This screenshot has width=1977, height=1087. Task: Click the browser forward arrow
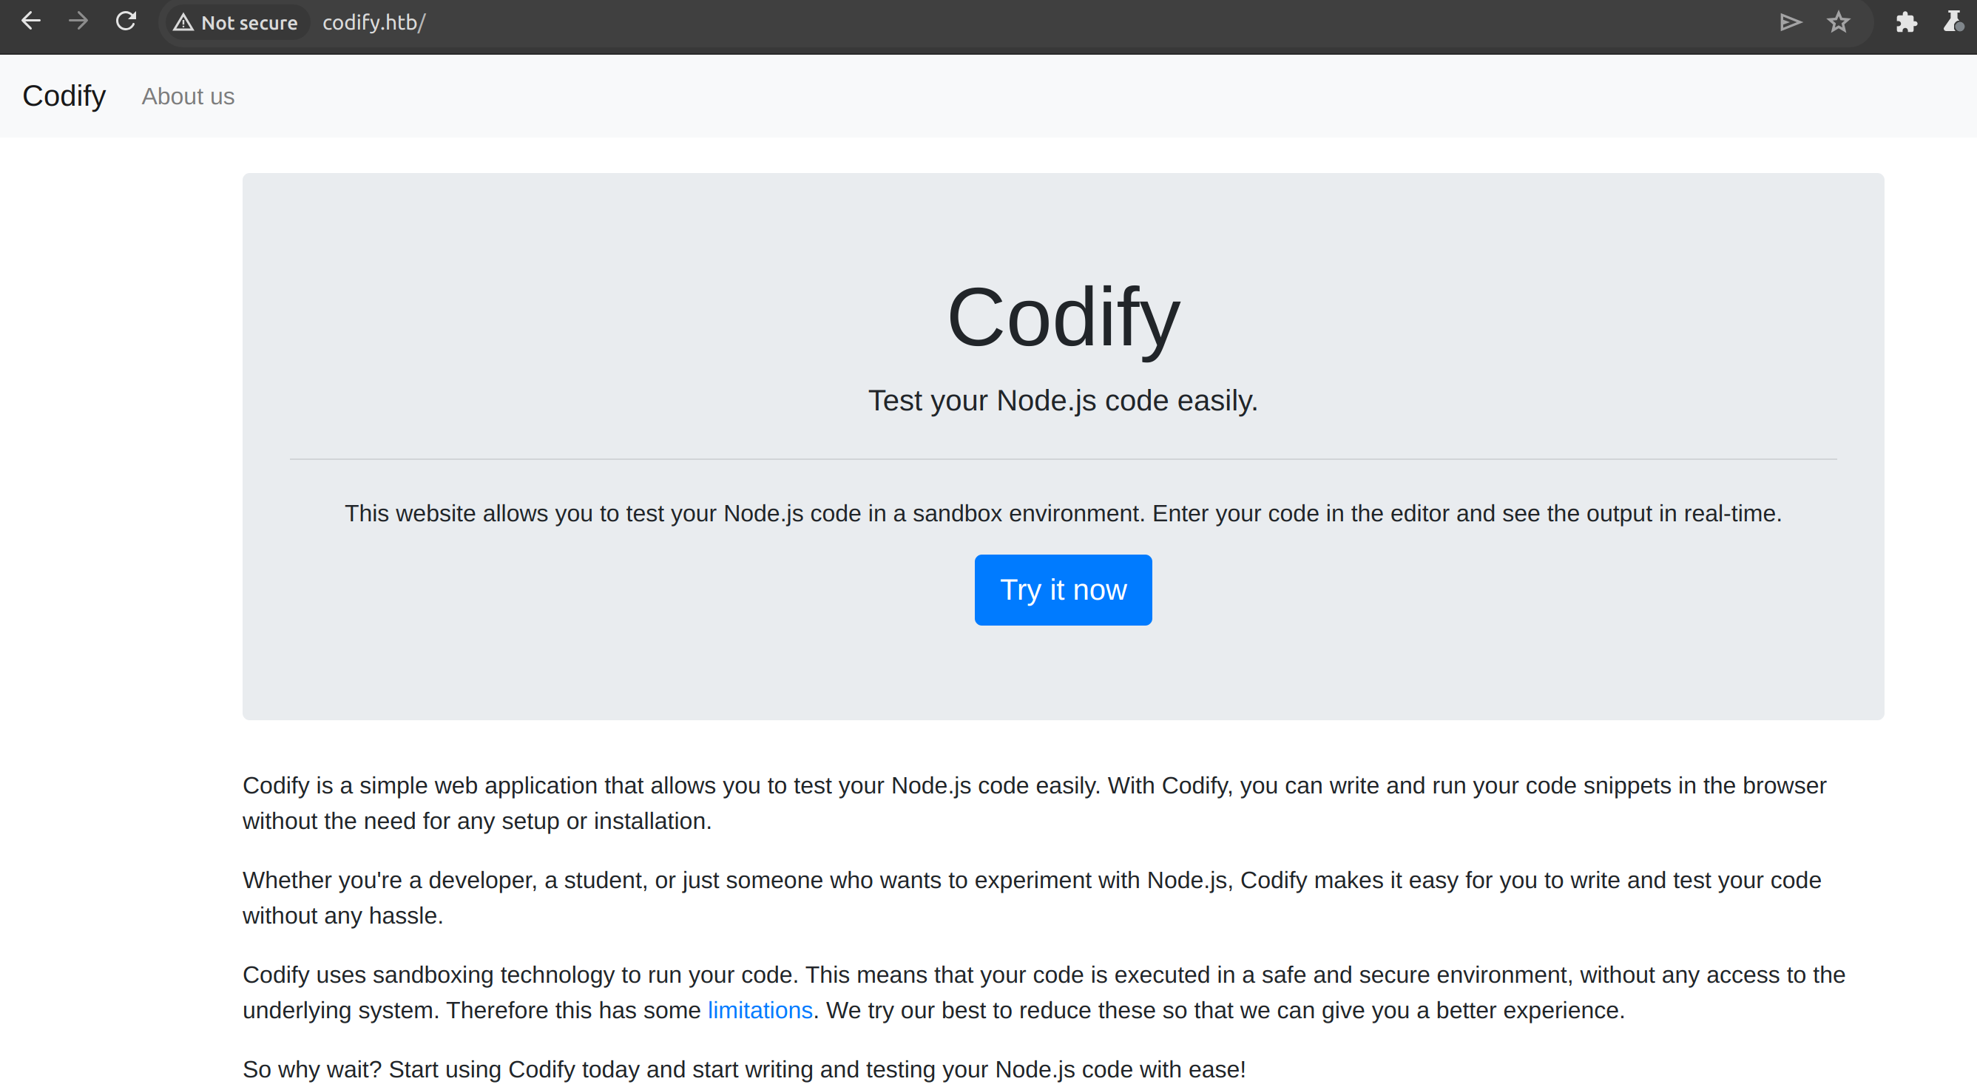tap(78, 21)
